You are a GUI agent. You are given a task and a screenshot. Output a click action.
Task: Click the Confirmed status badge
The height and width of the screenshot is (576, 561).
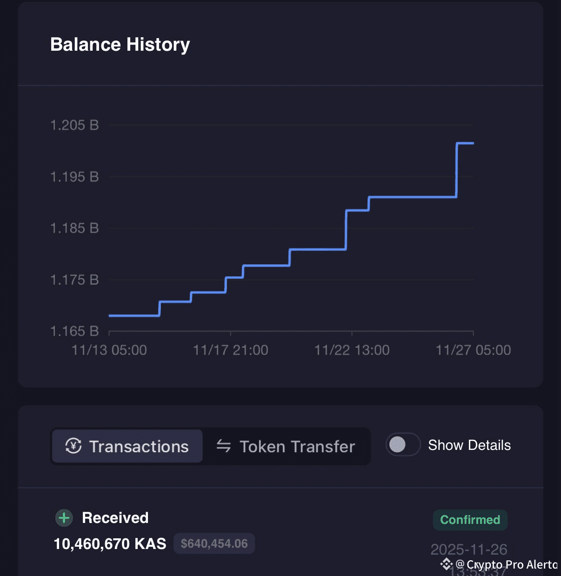pos(470,520)
